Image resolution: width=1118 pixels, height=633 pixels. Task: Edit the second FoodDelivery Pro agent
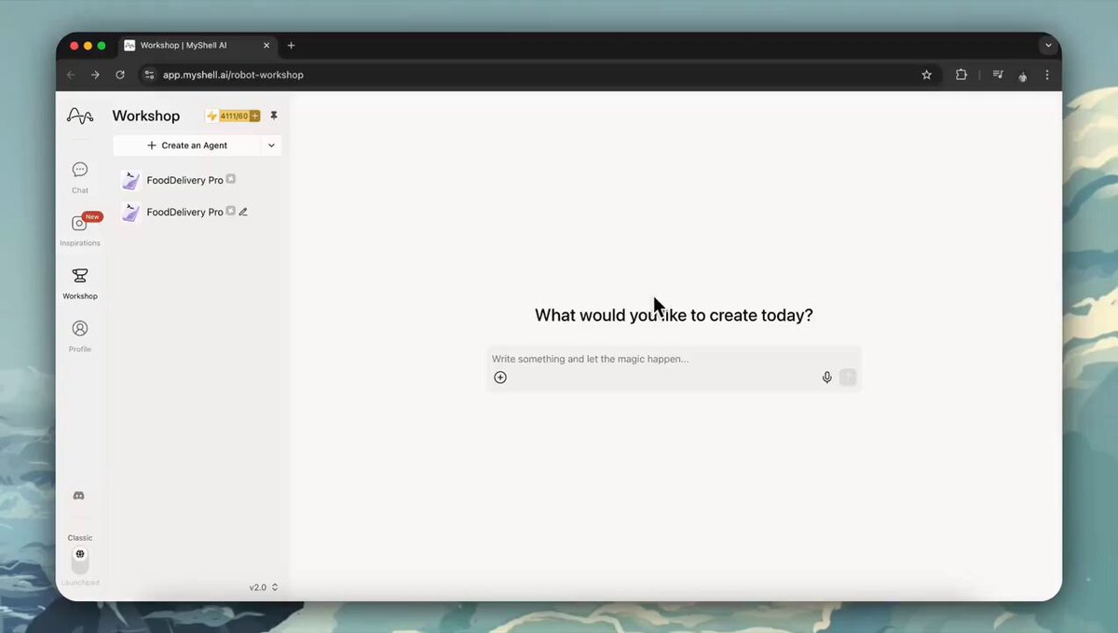243,212
